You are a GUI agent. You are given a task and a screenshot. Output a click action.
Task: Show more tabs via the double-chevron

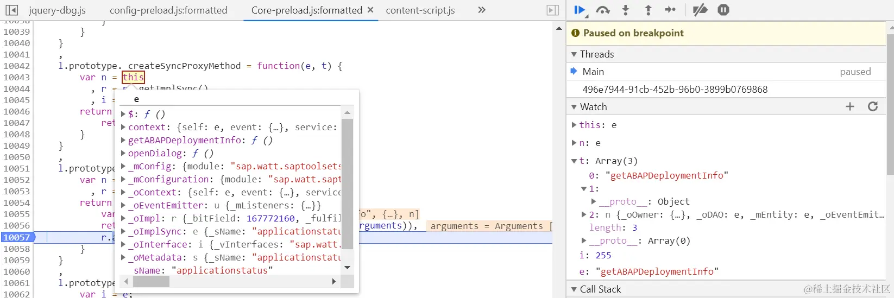click(482, 10)
